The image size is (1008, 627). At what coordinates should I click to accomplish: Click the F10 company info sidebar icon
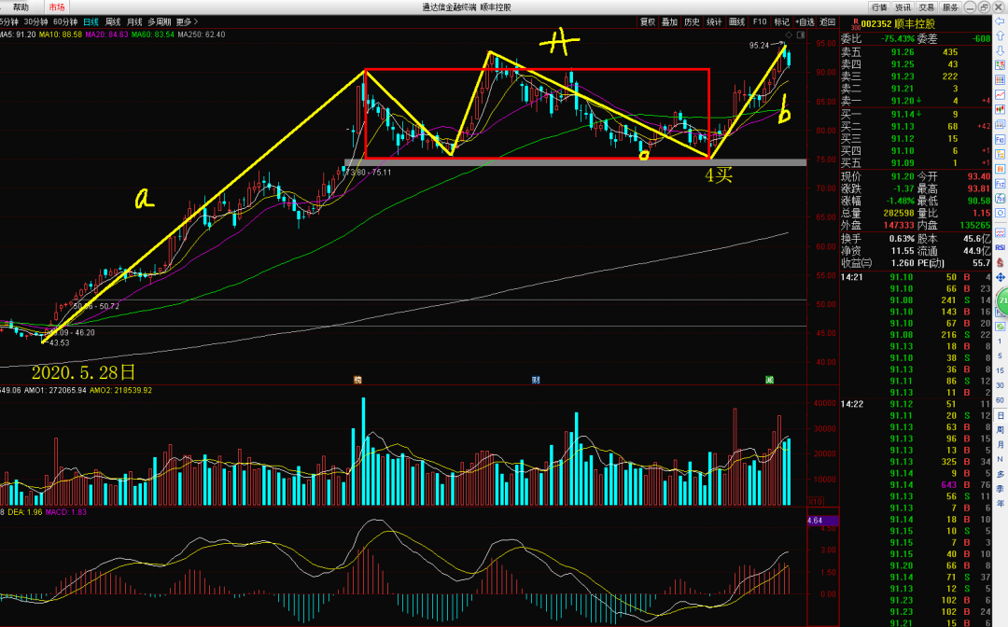(1001, 139)
